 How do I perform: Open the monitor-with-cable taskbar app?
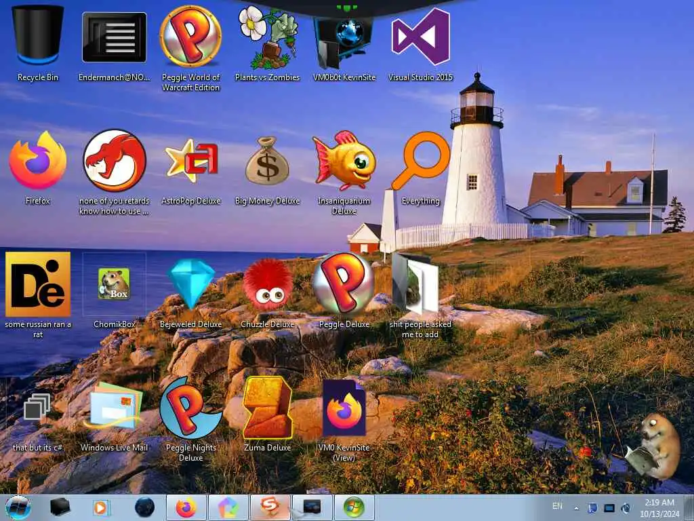pyautogui.click(x=311, y=507)
